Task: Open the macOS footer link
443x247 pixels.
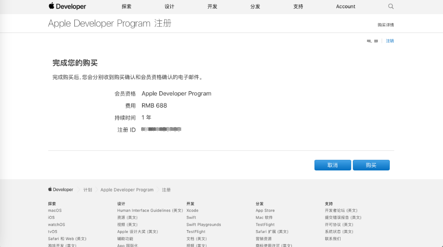Action: pos(55,211)
